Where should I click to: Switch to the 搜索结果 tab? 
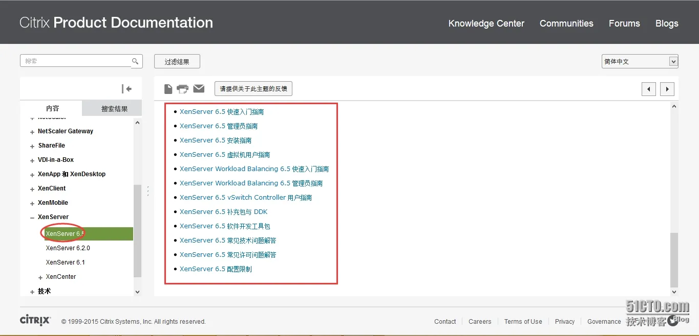[x=112, y=108]
